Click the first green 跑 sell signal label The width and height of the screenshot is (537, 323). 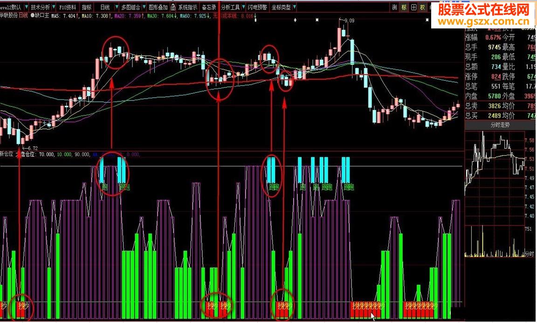pyautogui.click(x=105, y=187)
